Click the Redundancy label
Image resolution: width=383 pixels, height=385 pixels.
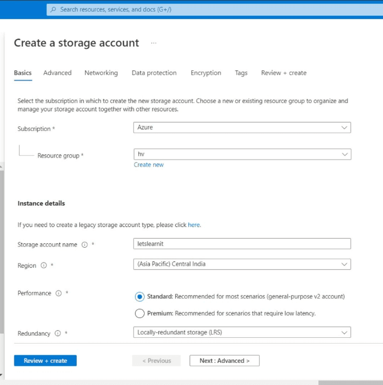click(x=34, y=334)
